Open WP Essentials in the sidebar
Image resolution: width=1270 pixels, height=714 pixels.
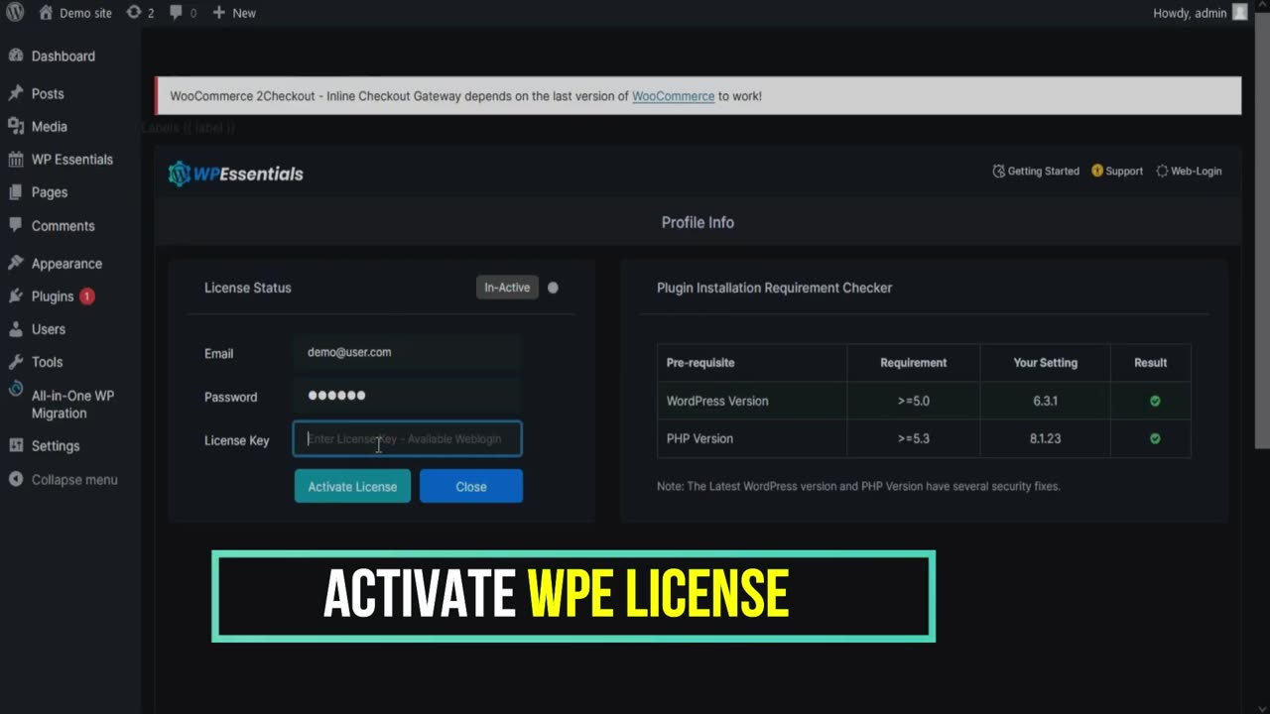point(72,160)
